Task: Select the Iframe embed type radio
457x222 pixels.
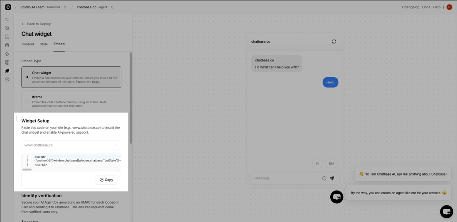Action: (x=27, y=101)
